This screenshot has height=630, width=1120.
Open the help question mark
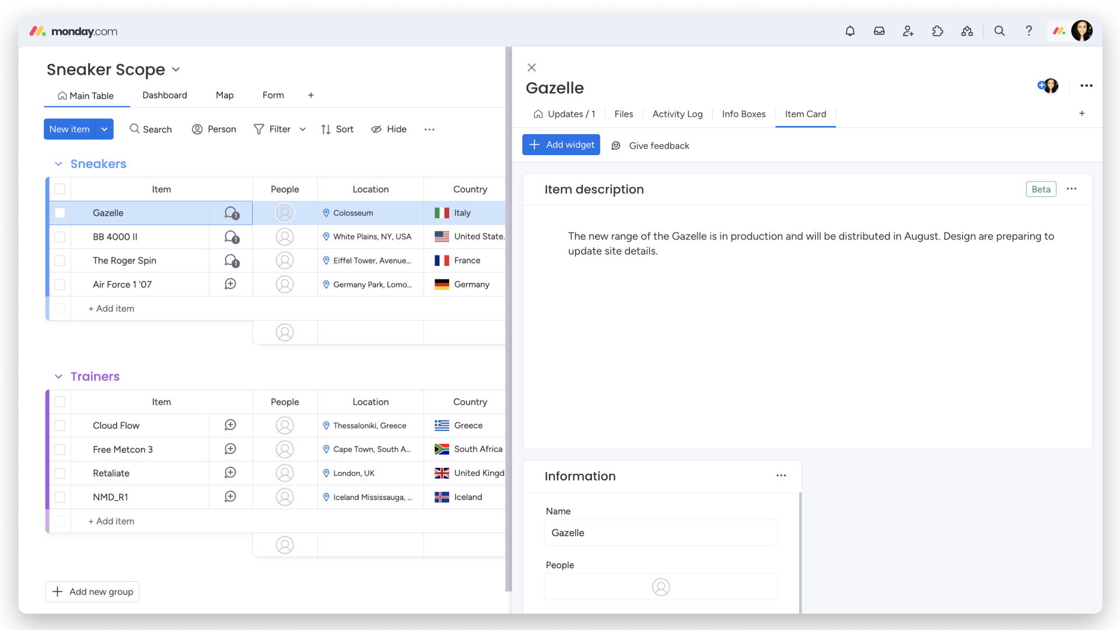1029,32
